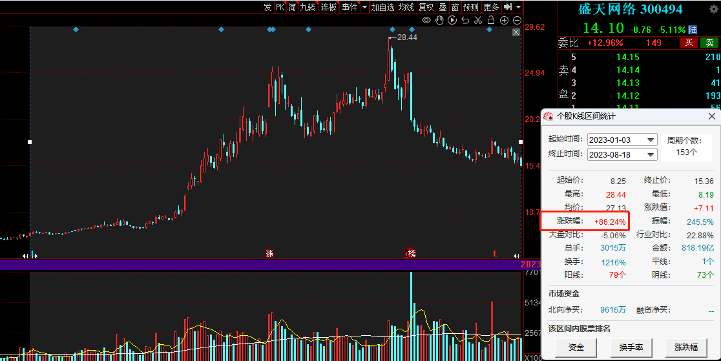Open the 更多 menu in the toolbar
The height and width of the screenshot is (361, 721).
click(x=491, y=7)
